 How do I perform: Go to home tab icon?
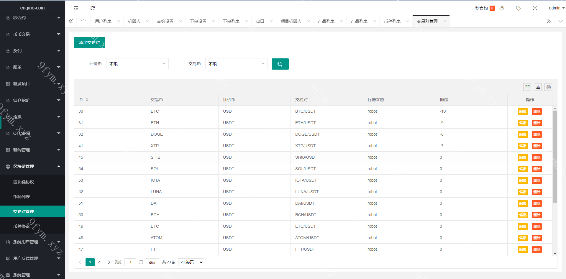(83, 21)
